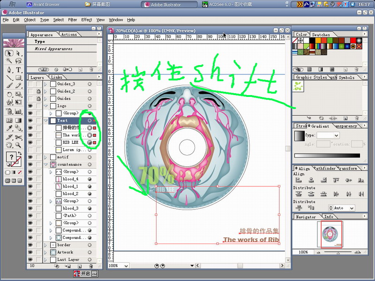The height and width of the screenshot is (281, 375).
Task: Expand the motif layer
Action: click(x=45, y=157)
